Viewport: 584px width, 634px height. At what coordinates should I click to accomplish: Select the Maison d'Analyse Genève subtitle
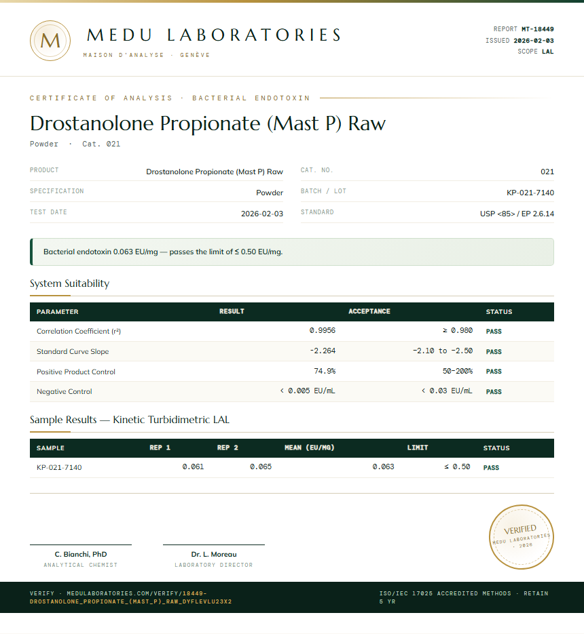pyautogui.click(x=147, y=55)
